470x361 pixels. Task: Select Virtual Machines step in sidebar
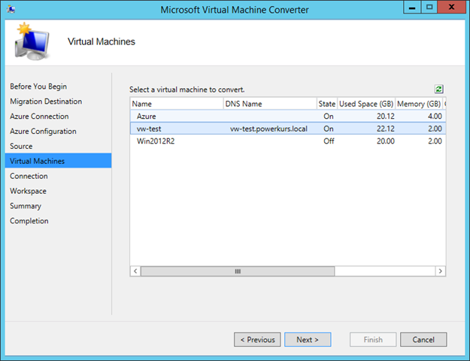pyautogui.click(x=58, y=161)
